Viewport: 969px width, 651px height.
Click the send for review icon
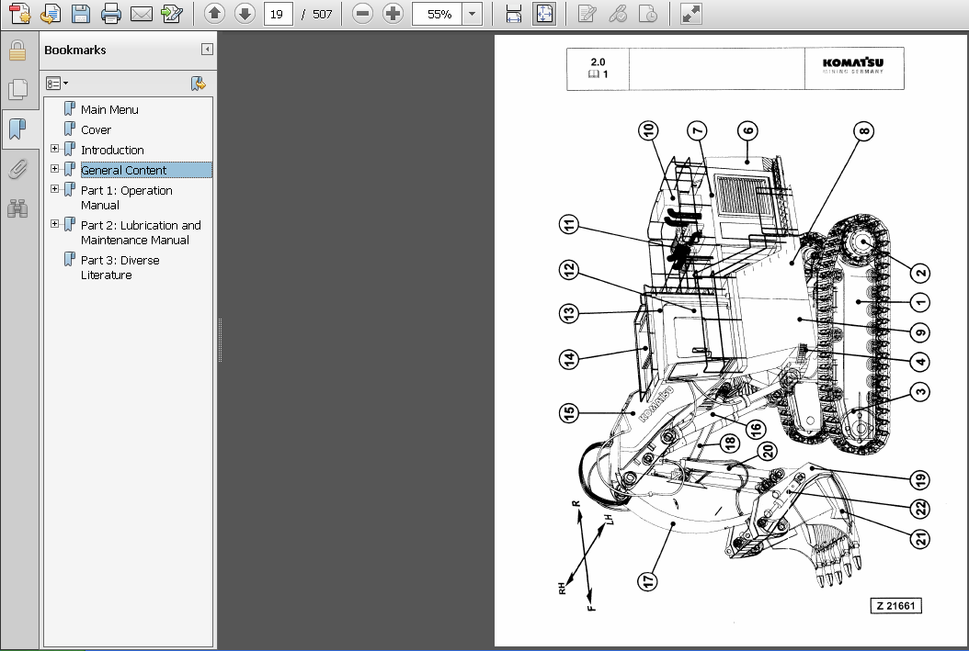pyautogui.click(x=172, y=14)
